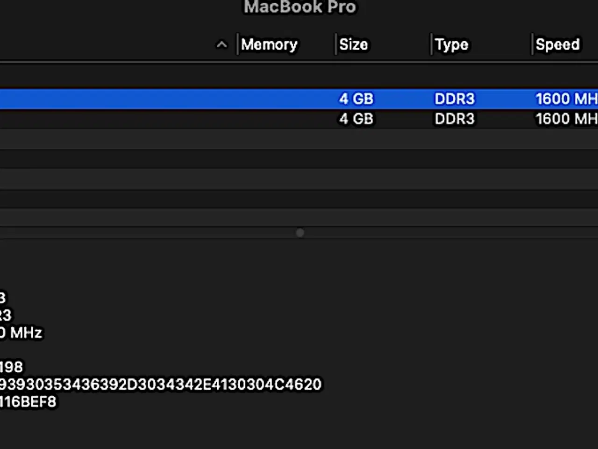Screen dimensions: 598x449
Task: Click the column divider between Memory and Size
Action: pos(335,45)
